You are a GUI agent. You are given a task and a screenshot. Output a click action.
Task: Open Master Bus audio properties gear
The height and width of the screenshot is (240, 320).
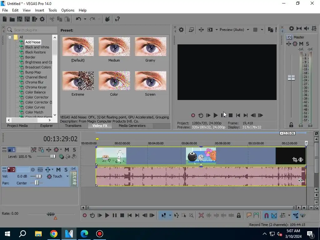click(292, 28)
